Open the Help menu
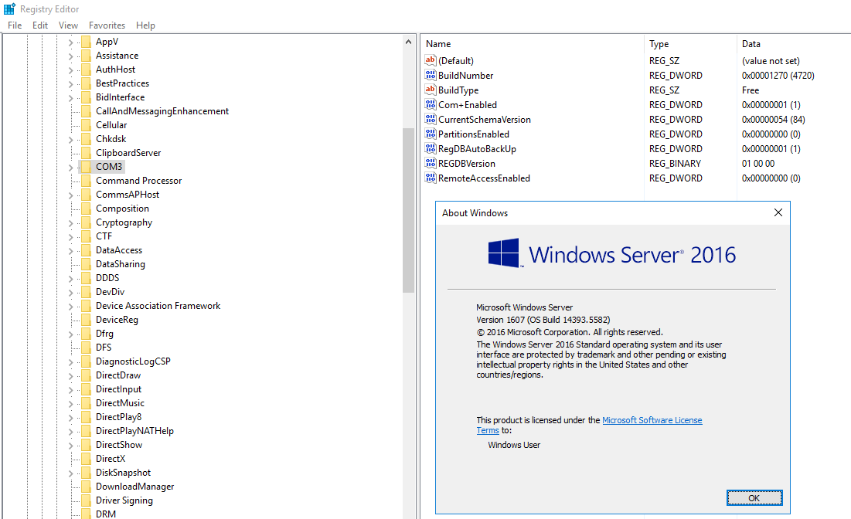This screenshot has width=851, height=519. click(145, 25)
